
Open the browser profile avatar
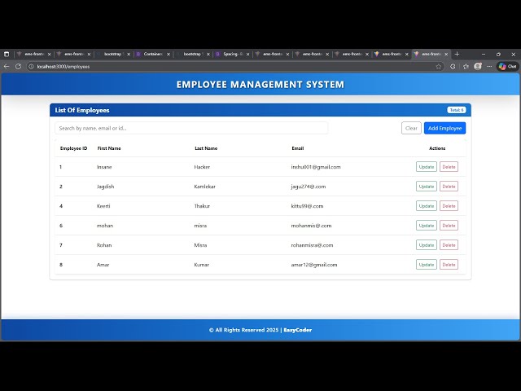[478, 67]
